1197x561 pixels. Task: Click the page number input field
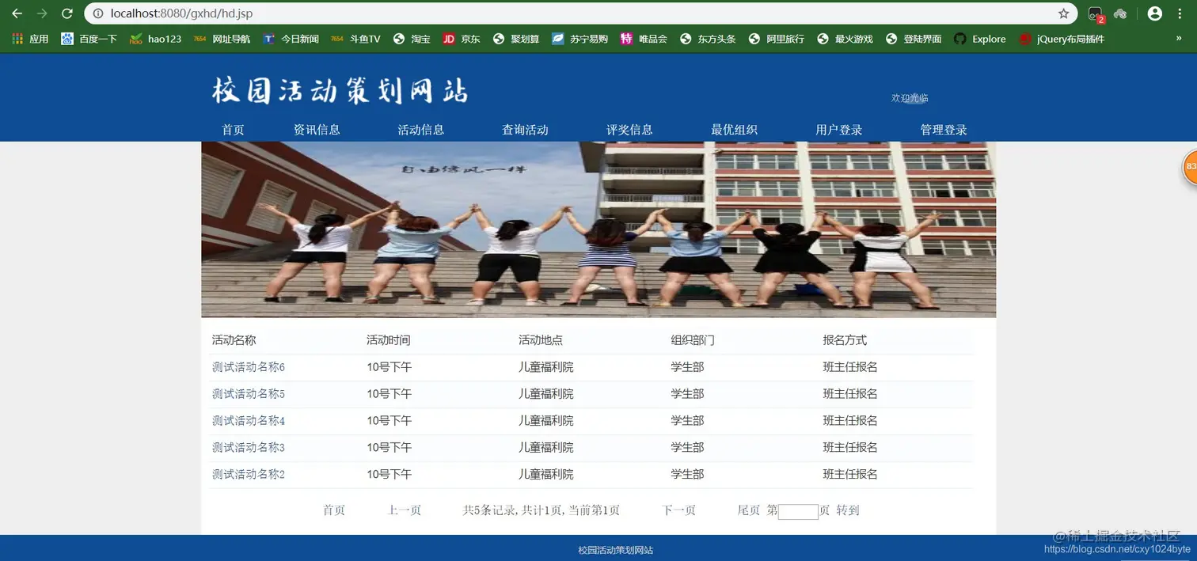tap(797, 510)
